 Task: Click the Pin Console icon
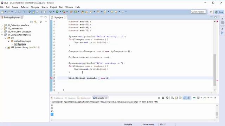[194, 98]
